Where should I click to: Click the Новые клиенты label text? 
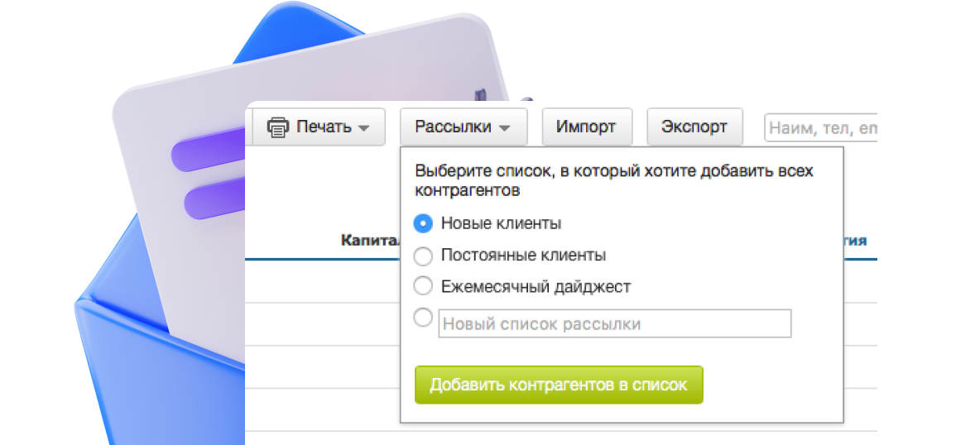point(501,223)
